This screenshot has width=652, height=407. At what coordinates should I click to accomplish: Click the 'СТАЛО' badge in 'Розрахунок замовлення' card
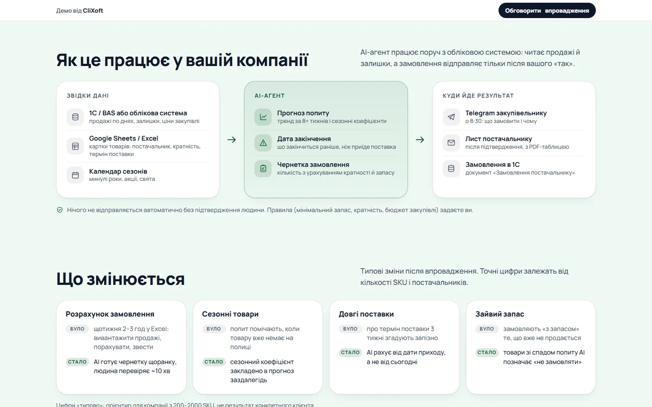point(77,362)
